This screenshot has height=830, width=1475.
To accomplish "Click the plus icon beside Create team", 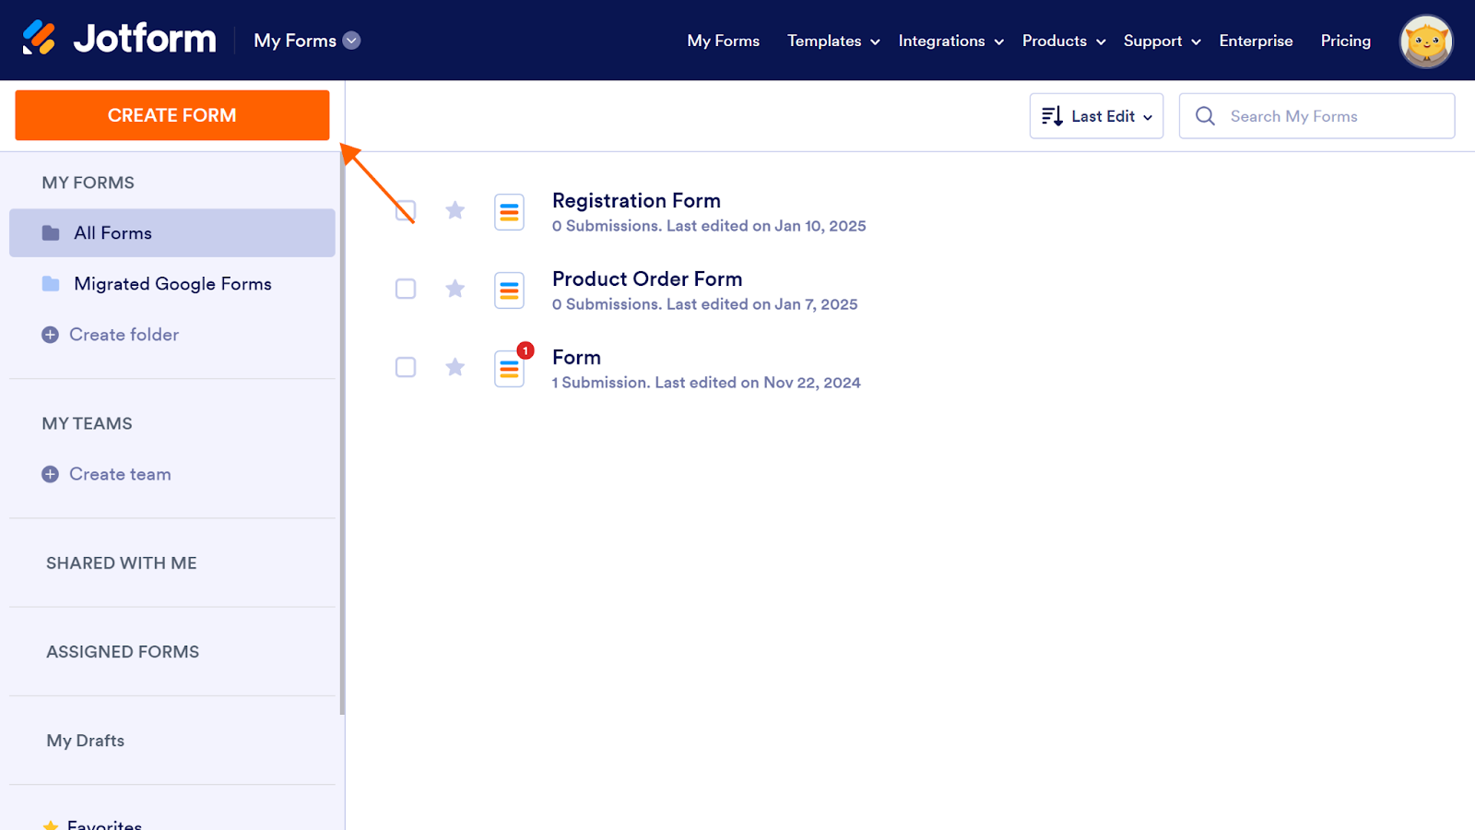I will tap(51, 474).
